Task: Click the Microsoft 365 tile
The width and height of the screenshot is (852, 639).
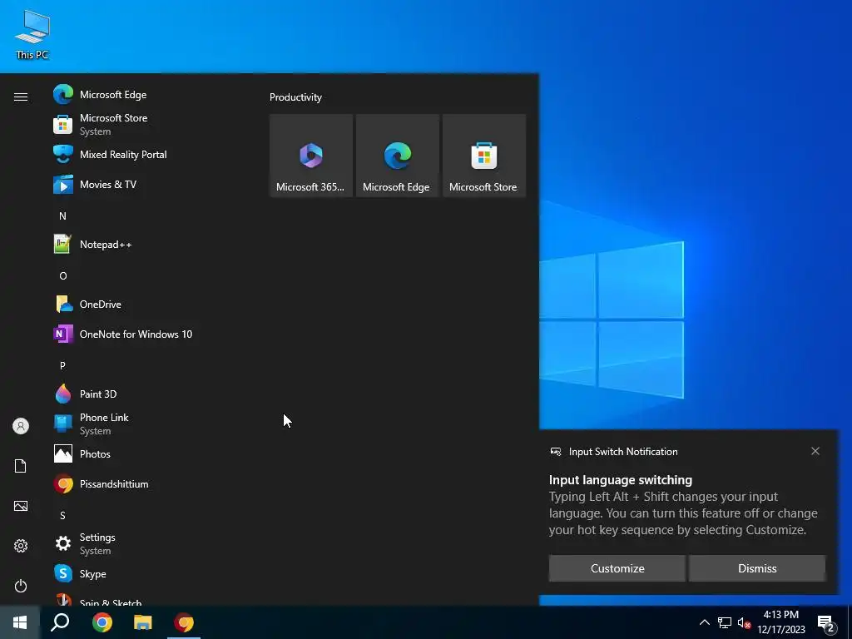Action: (x=311, y=156)
